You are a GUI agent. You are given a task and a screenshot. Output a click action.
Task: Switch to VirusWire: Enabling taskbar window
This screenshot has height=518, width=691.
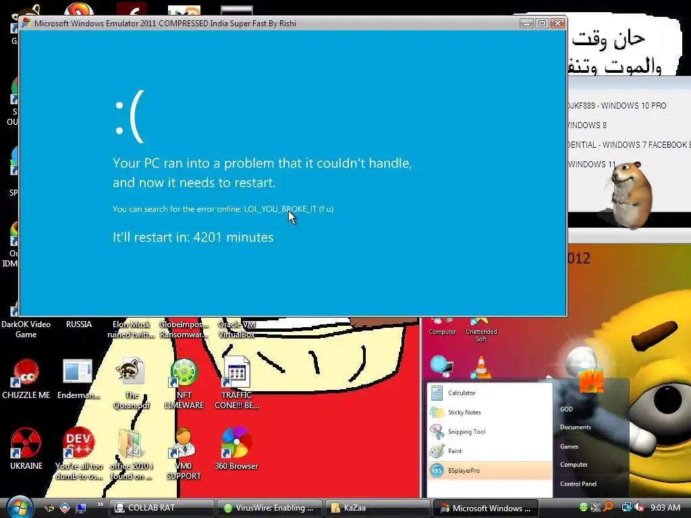(x=270, y=508)
